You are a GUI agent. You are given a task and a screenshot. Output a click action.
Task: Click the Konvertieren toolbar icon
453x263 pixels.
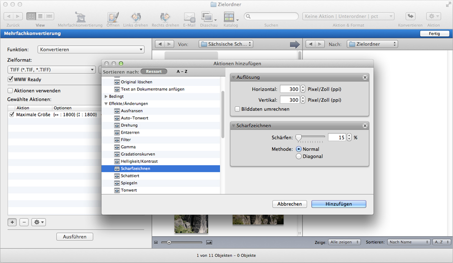[410, 17]
